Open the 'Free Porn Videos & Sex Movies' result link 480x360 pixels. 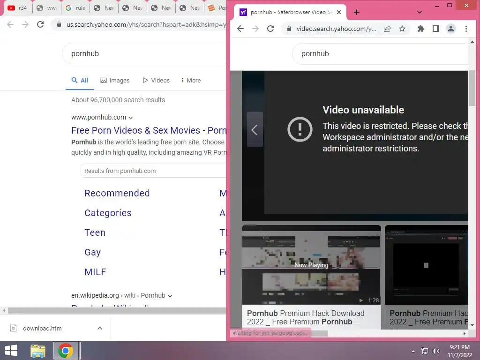149,130
